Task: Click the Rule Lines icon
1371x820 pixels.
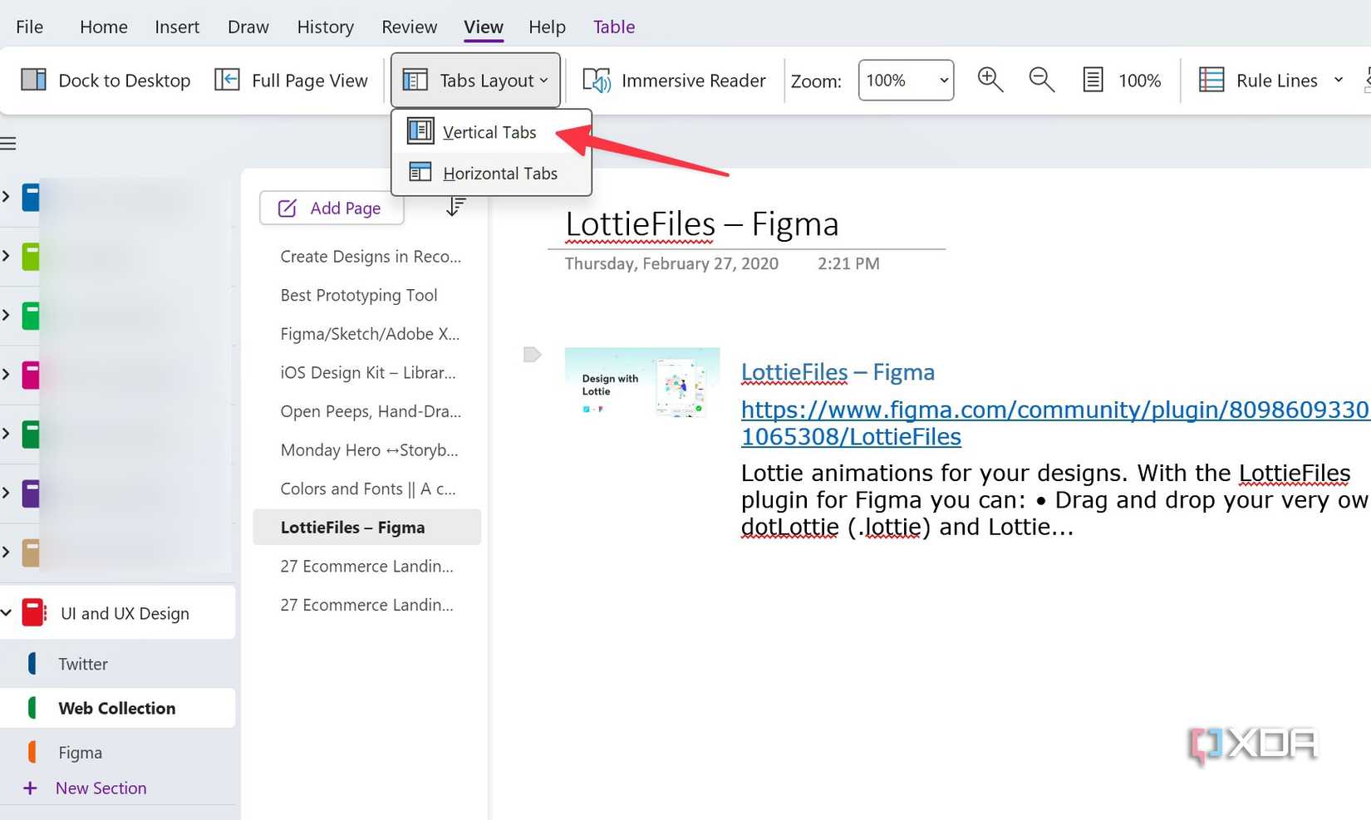Action: pos(1211,80)
